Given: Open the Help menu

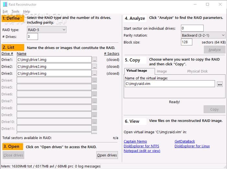Looking at the screenshot, I should [x=27, y=11].
